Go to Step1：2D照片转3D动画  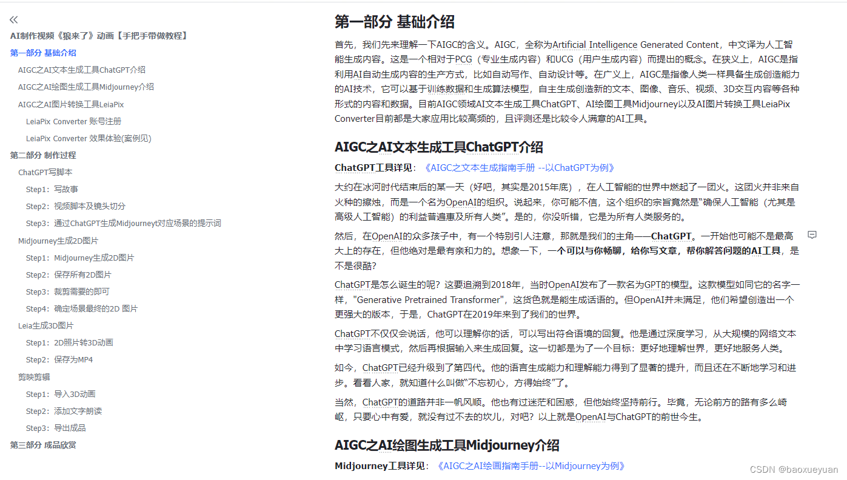(70, 342)
